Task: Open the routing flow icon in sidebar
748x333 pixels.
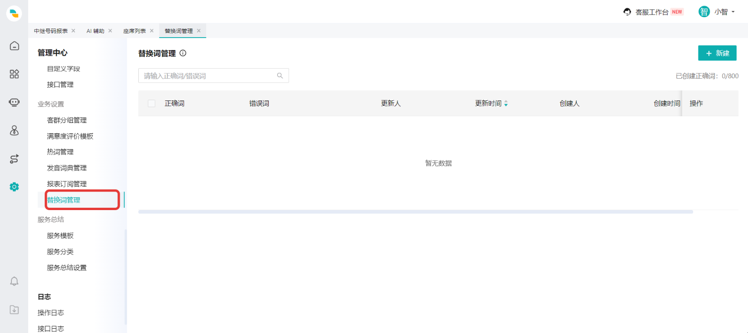Action: click(14, 159)
